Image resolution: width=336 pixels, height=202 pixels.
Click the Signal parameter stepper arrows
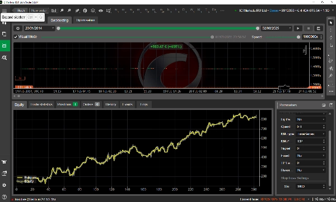[324, 148]
